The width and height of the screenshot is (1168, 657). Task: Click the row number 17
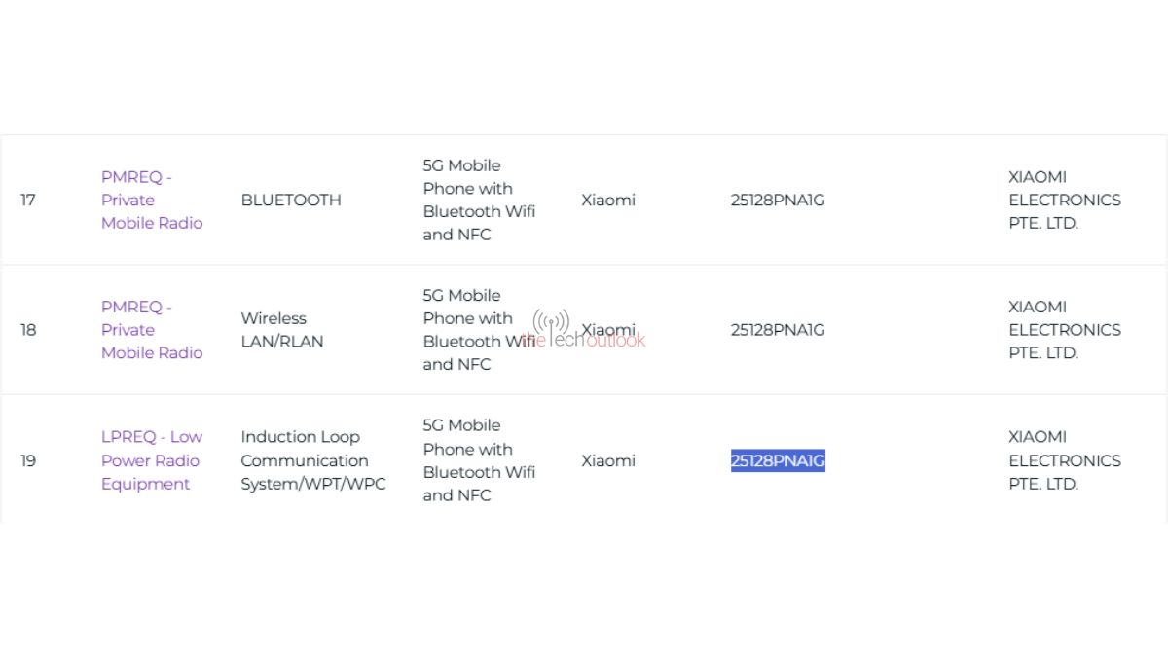point(27,200)
